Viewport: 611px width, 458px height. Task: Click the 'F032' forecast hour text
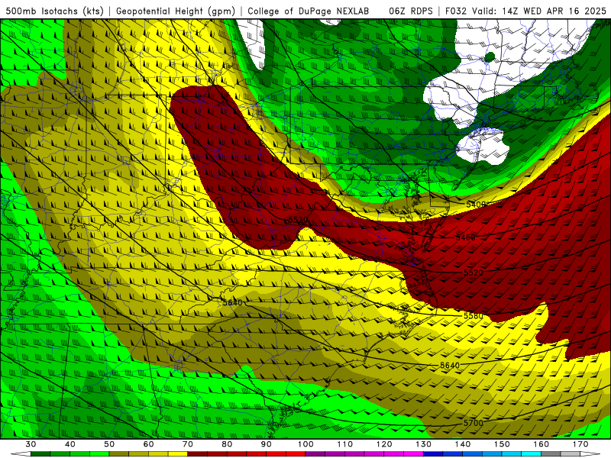[x=455, y=11]
